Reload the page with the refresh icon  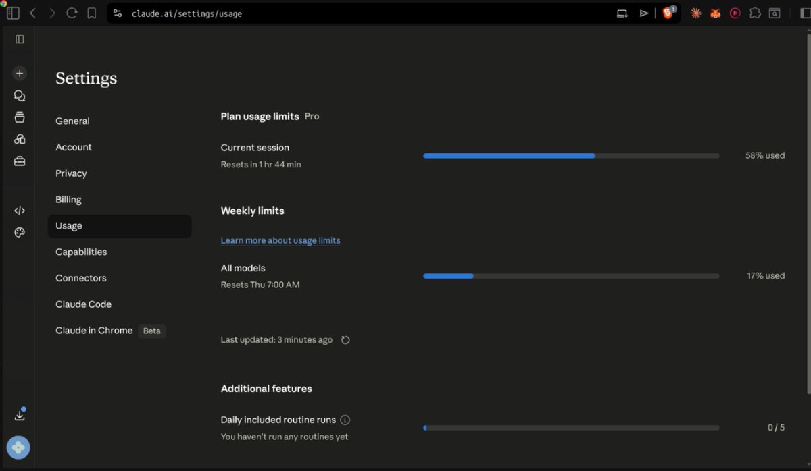(72, 13)
